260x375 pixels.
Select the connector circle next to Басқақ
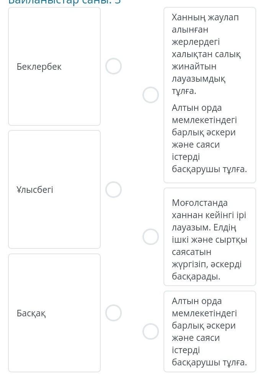113,313
